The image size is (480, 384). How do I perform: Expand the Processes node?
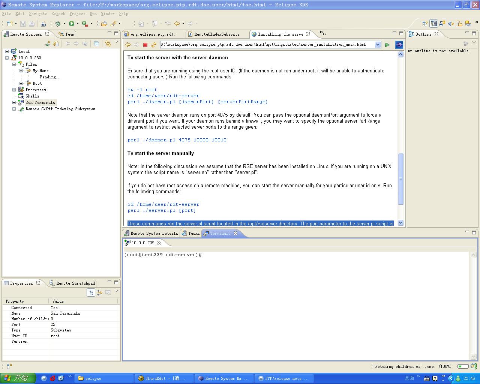(x=14, y=90)
